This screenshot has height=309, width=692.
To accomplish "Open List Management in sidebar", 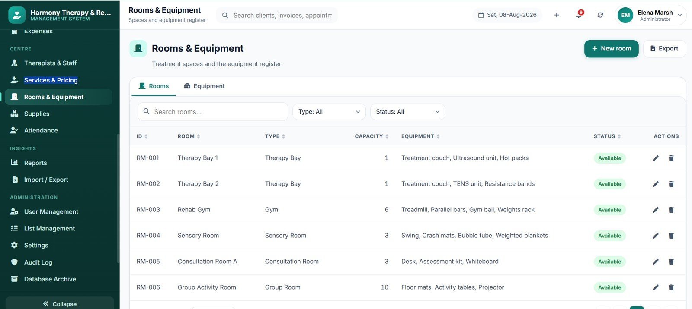I will [x=58, y=229].
